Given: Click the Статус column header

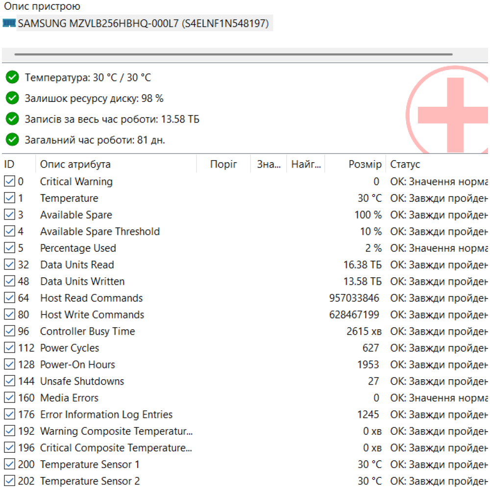Looking at the screenshot, I should pyautogui.click(x=405, y=165).
